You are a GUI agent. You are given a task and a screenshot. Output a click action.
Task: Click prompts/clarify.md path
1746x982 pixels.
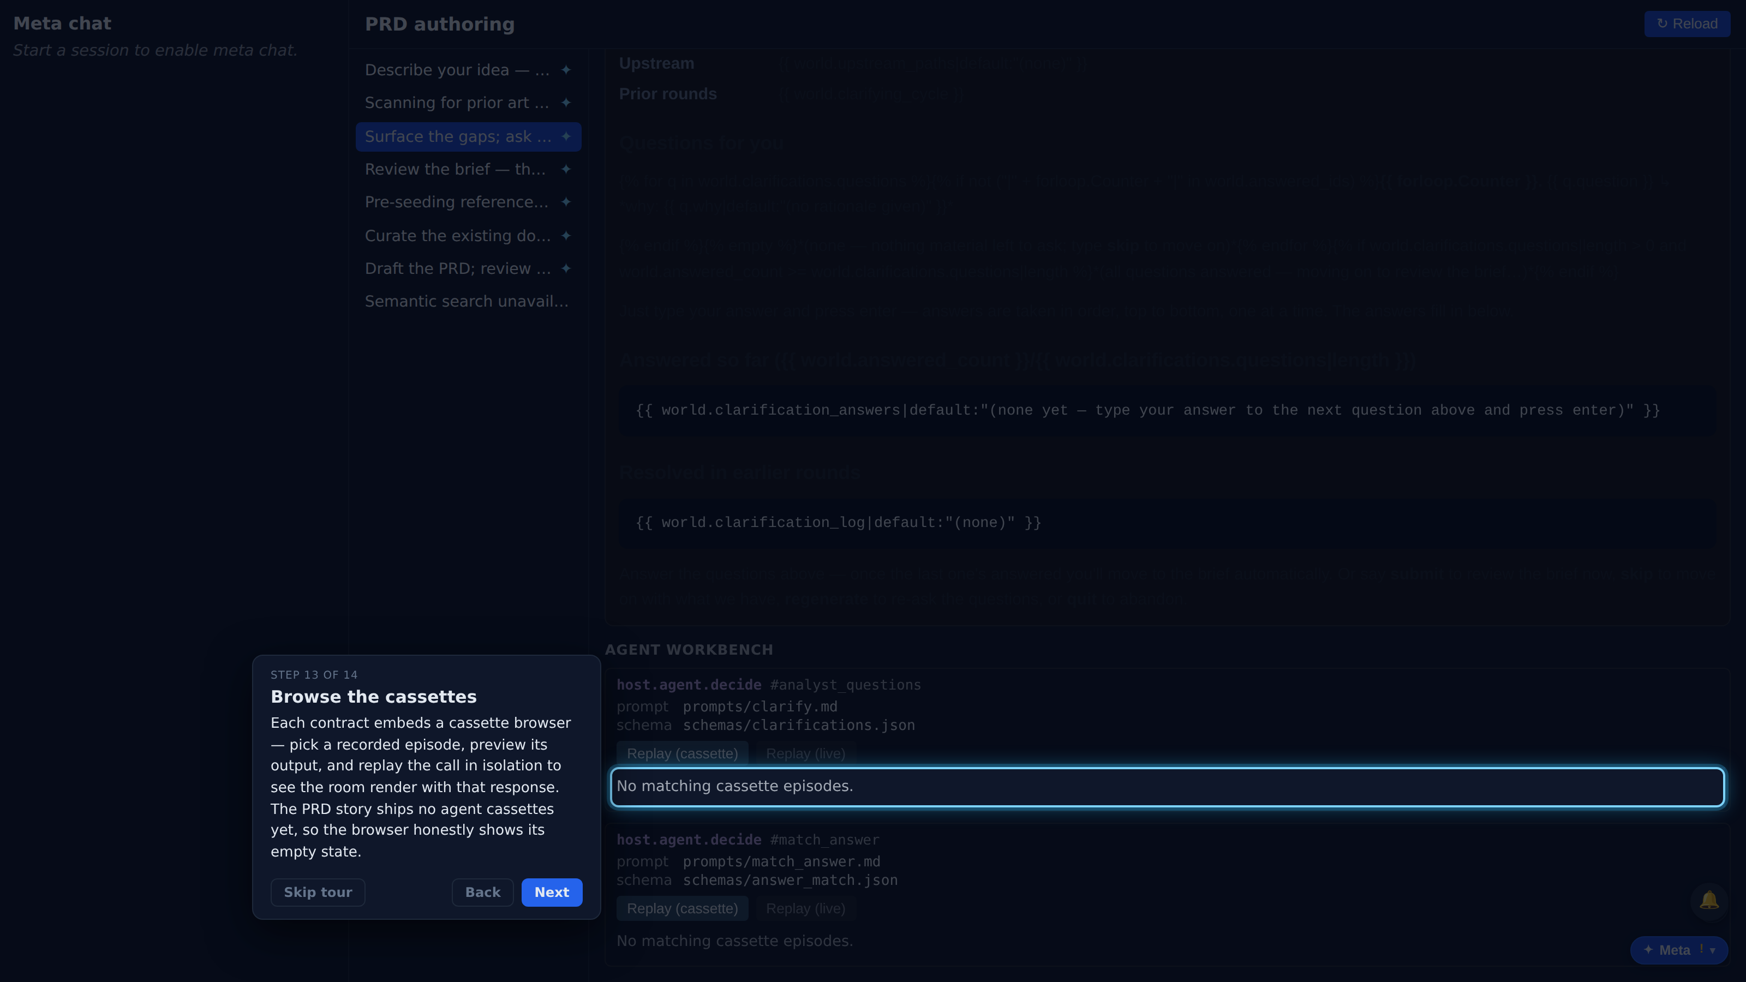tap(760, 706)
